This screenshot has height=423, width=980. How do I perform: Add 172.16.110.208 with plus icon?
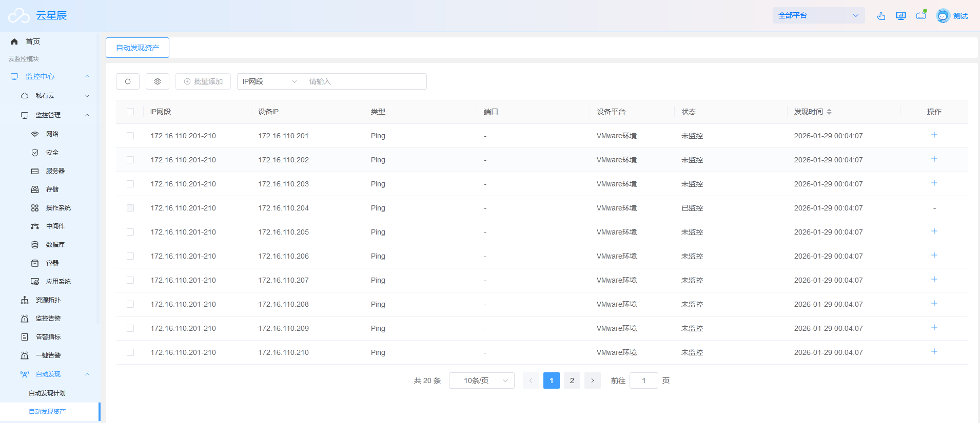click(934, 303)
